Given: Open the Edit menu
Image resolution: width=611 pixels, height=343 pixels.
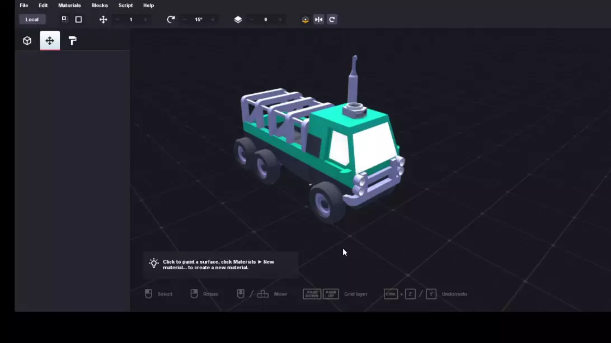Looking at the screenshot, I should coord(43,6).
